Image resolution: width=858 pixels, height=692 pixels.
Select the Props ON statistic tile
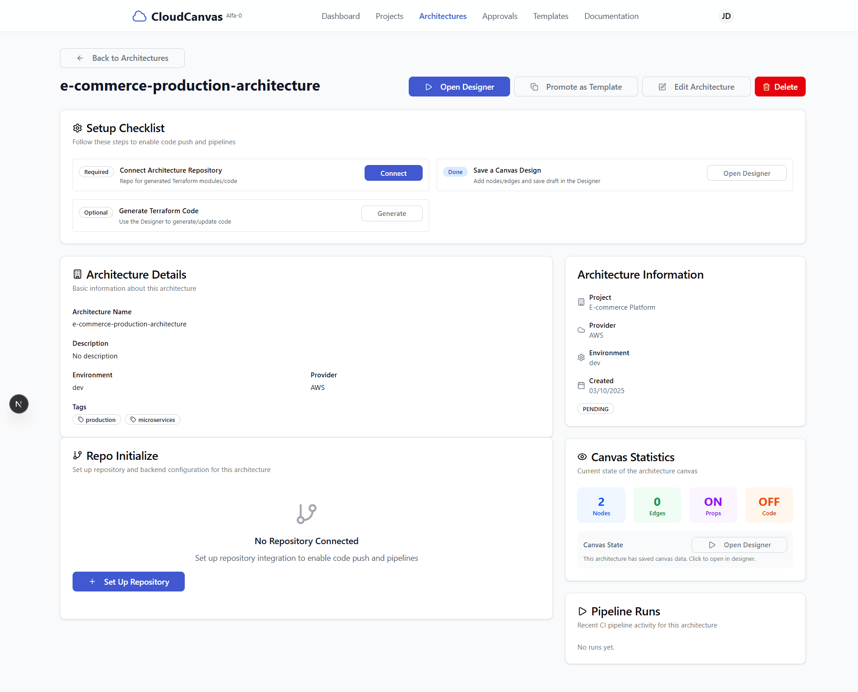click(713, 505)
